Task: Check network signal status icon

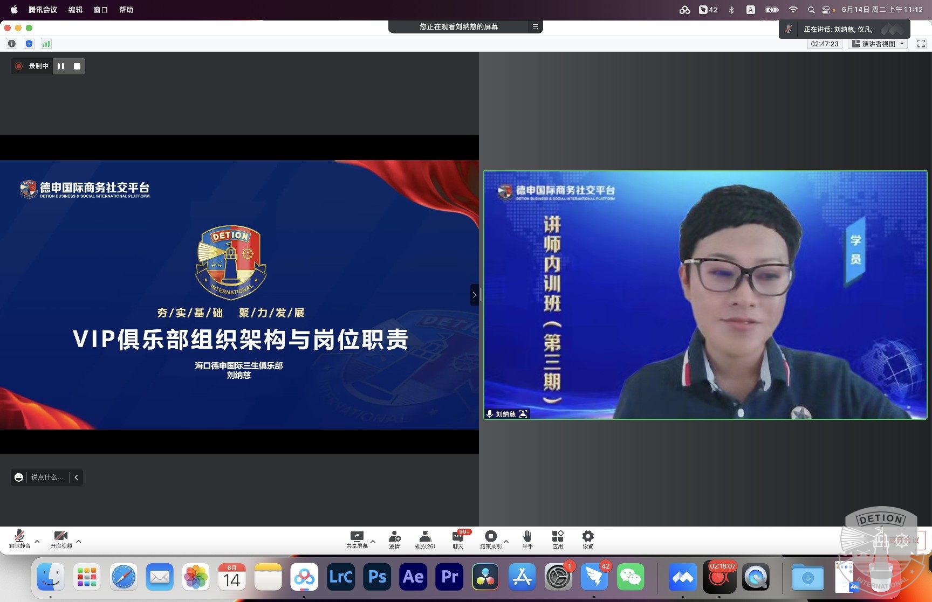Action: 46,44
